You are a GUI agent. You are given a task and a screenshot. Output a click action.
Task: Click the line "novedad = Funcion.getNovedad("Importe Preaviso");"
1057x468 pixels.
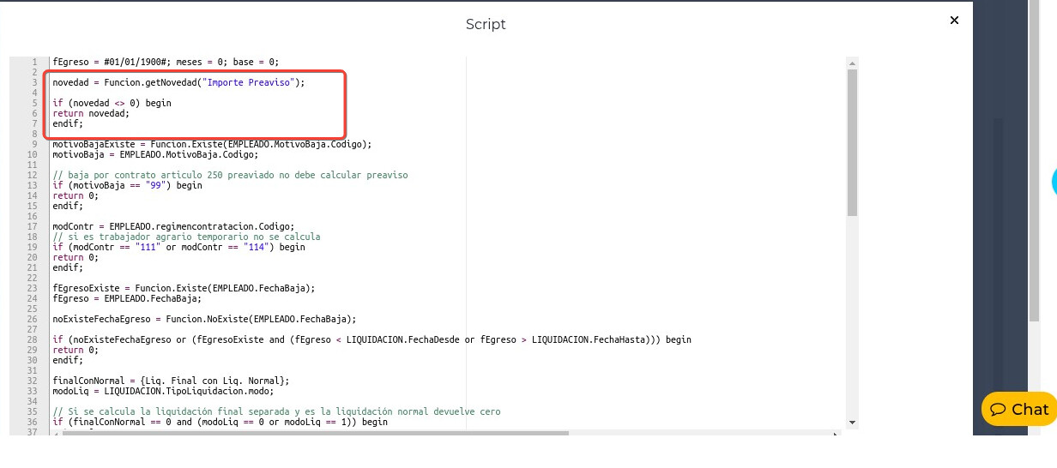coord(178,82)
